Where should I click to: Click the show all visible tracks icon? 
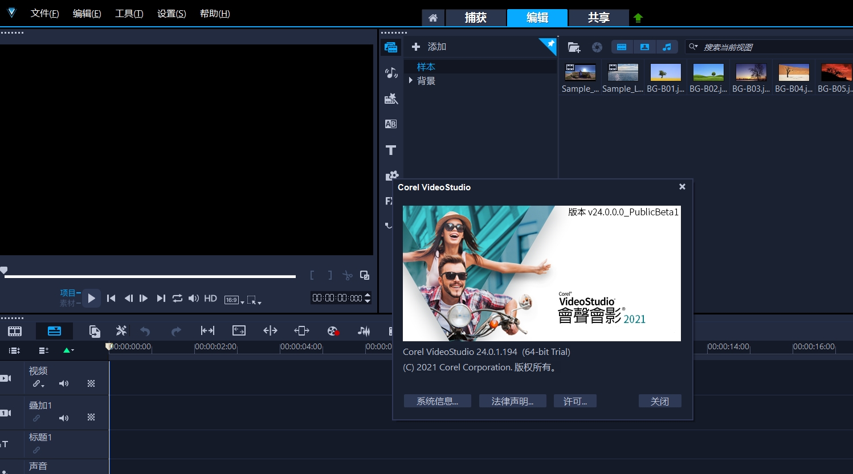click(15, 351)
